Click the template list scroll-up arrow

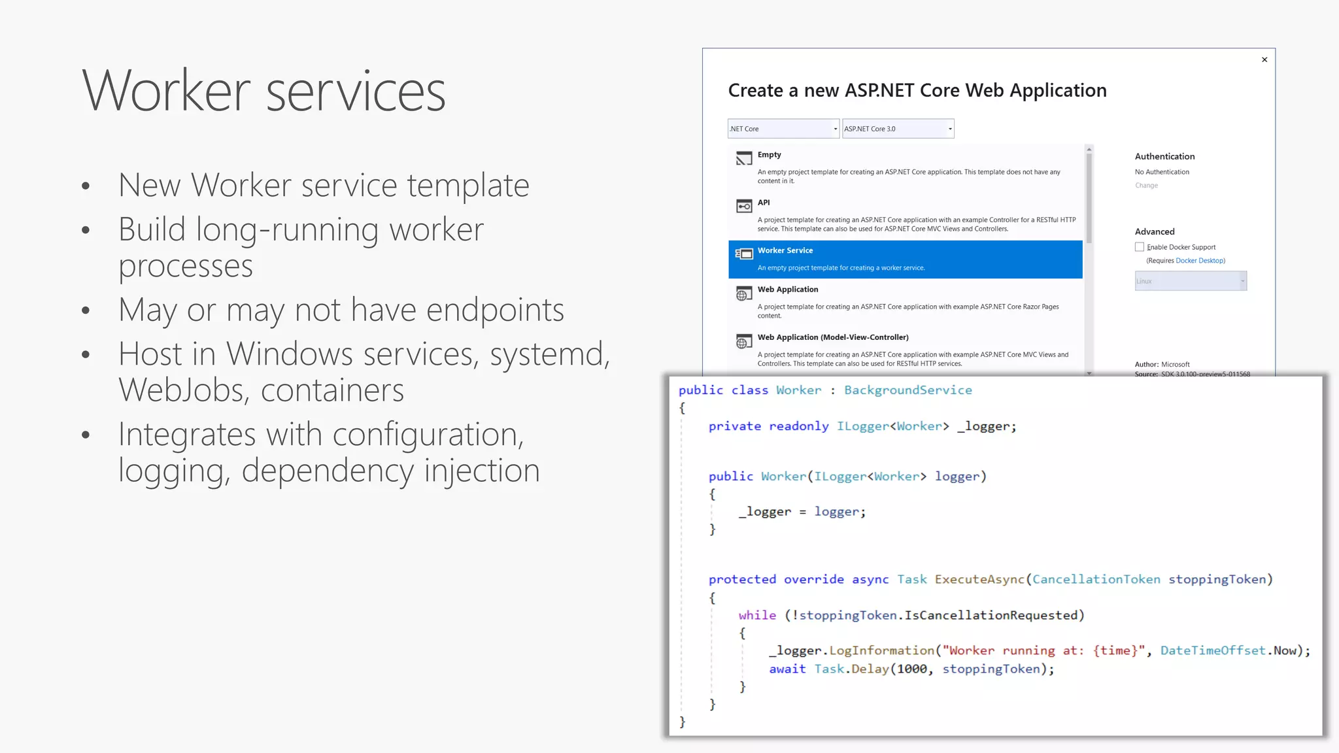point(1089,149)
